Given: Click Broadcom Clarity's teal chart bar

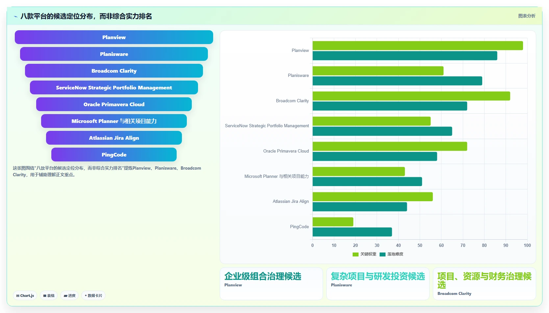Looking at the screenshot, I should [x=390, y=106].
